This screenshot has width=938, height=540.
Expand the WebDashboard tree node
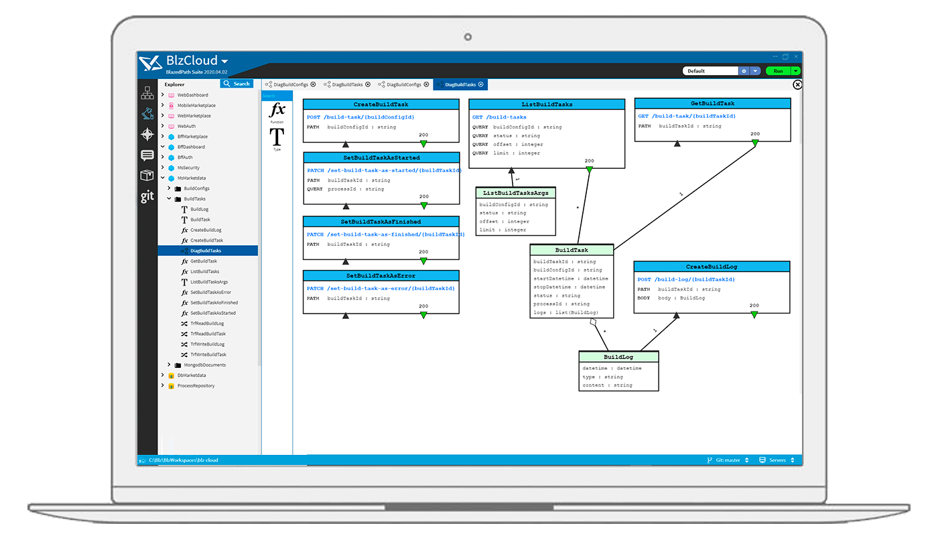[163, 95]
